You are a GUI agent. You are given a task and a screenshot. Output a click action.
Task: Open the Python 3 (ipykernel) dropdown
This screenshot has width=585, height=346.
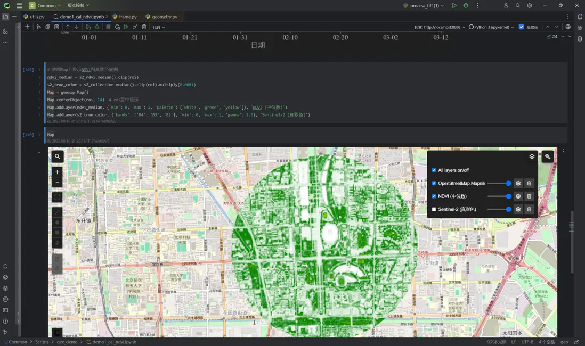pos(491,27)
